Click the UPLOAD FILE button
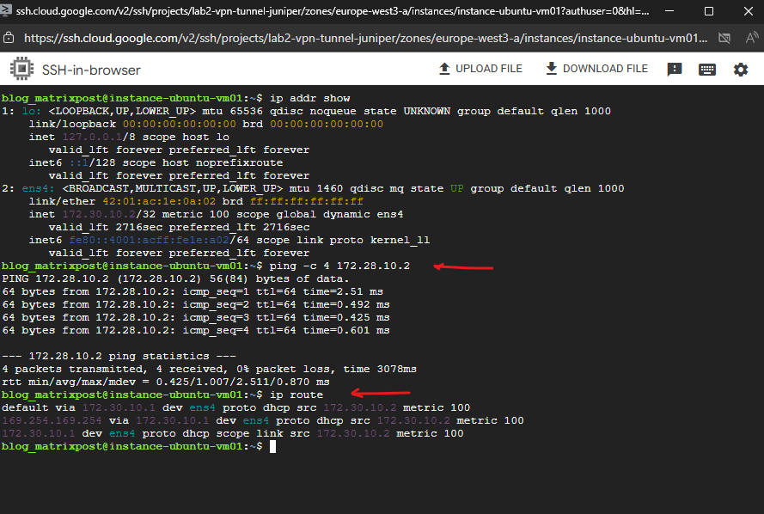This screenshot has height=514, width=764. click(480, 69)
